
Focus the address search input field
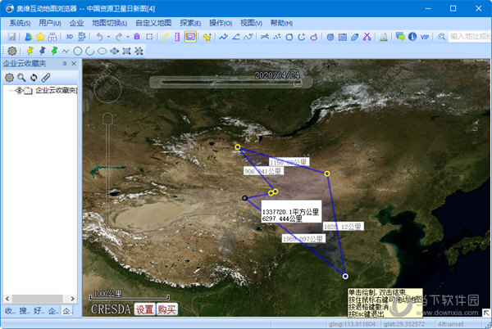pos(469,37)
